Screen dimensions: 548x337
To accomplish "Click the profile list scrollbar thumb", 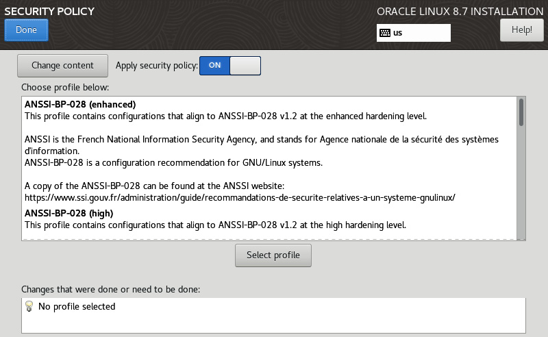I will [521, 112].
